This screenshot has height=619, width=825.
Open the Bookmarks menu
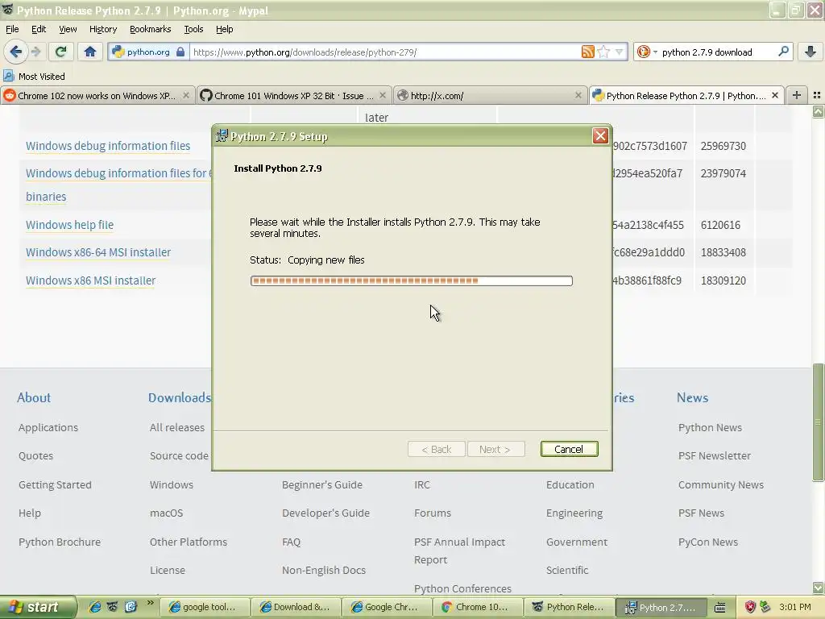[151, 29]
